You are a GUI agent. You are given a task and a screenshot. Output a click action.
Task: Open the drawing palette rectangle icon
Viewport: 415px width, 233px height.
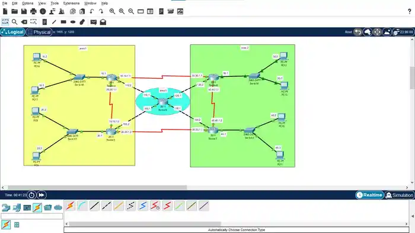coord(141,11)
